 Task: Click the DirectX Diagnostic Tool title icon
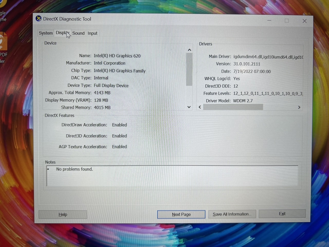pos(39,19)
